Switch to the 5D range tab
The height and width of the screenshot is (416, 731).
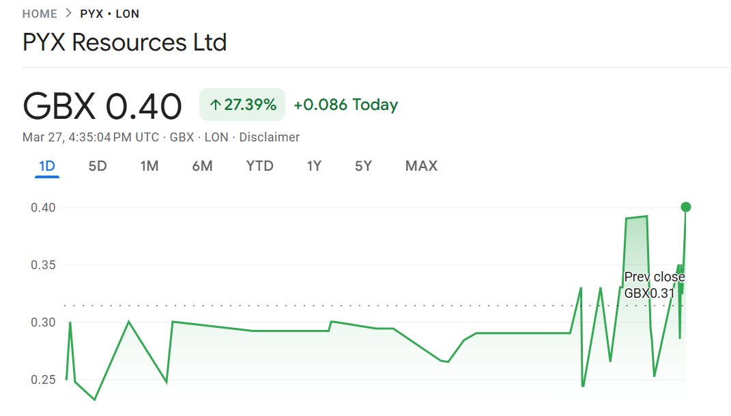coord(98,166)
